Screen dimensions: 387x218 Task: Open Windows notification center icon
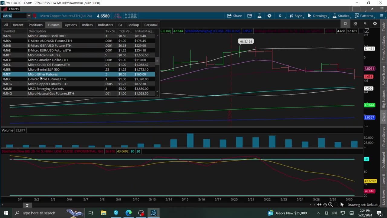coord(379,213)
